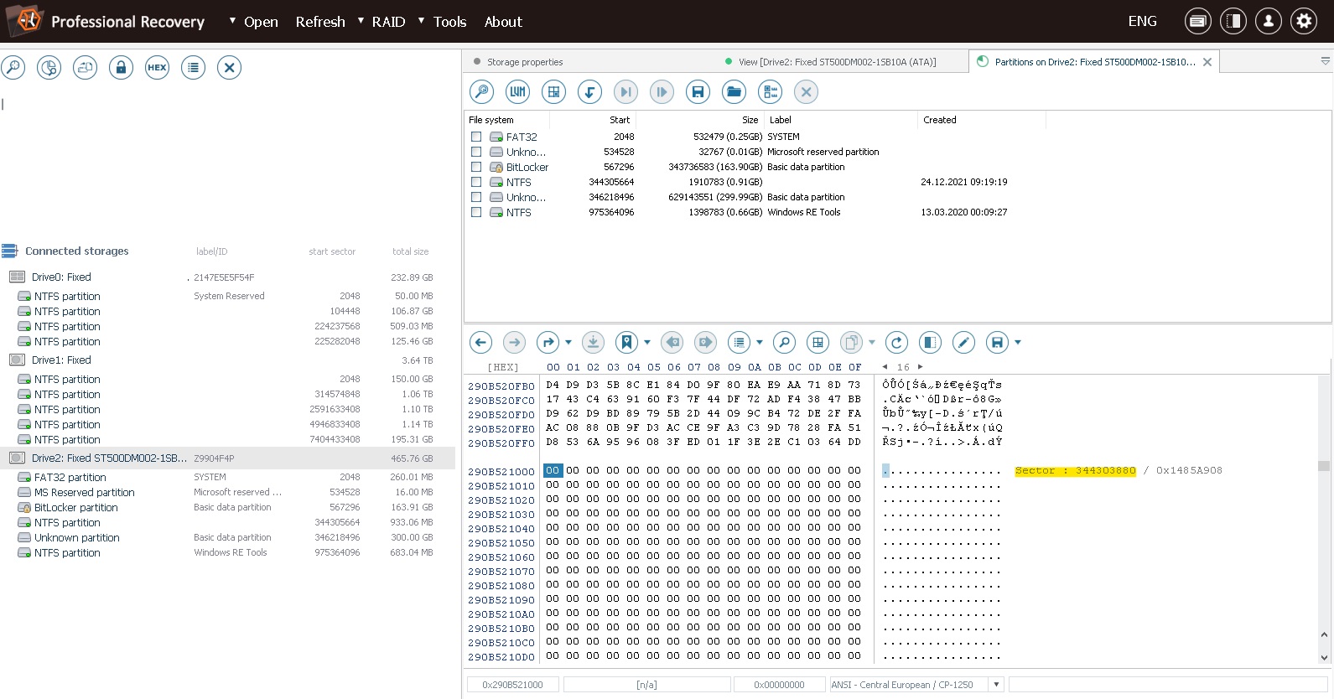Click the list icon in left toolbar
Screen dimensions: 1334x699
tap(194, 68)
